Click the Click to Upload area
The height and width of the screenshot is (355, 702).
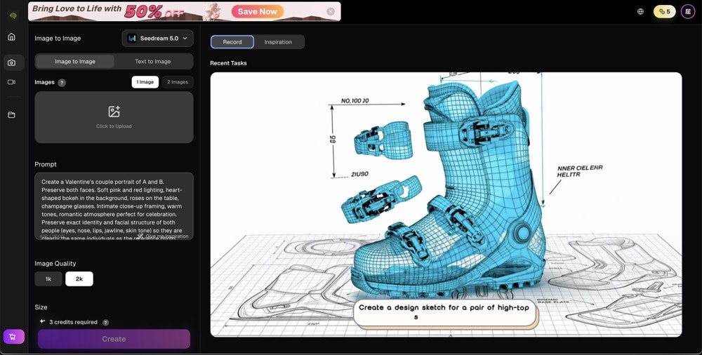114,117
